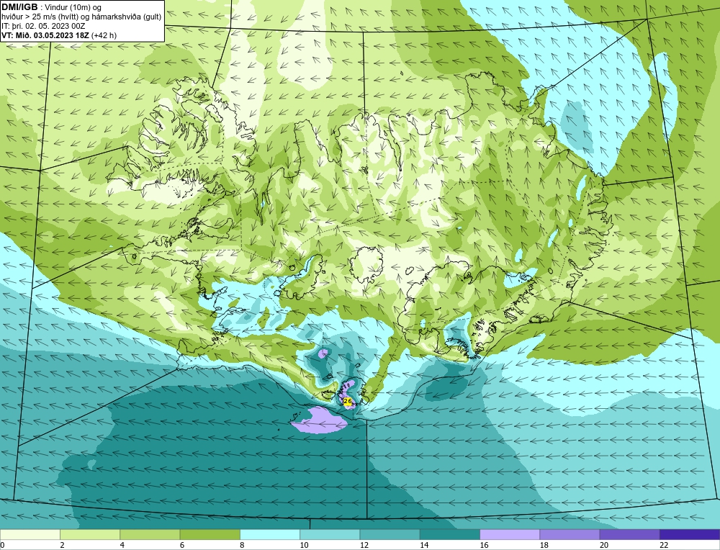
Task: Click the 14–16 m/s dark teal legend swatch
Action: 450,534
